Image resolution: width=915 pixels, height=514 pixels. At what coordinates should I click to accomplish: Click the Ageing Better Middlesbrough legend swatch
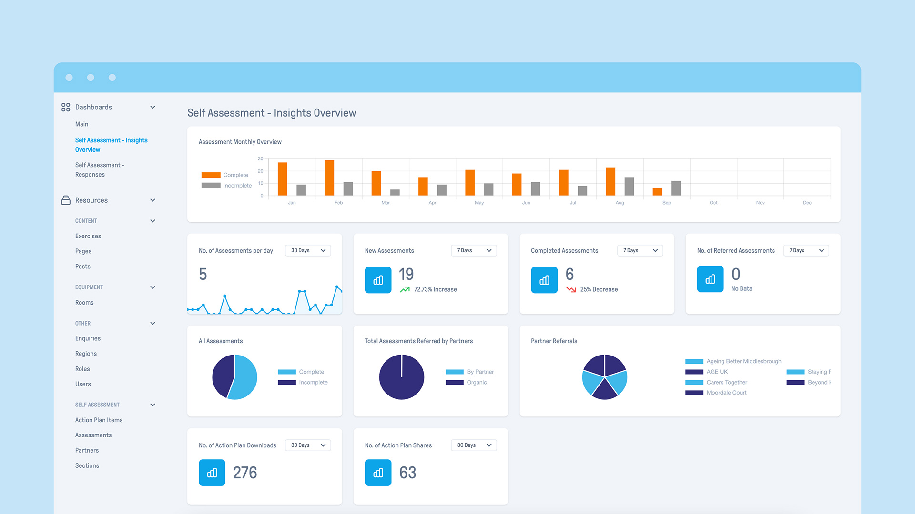pos(694,361)
